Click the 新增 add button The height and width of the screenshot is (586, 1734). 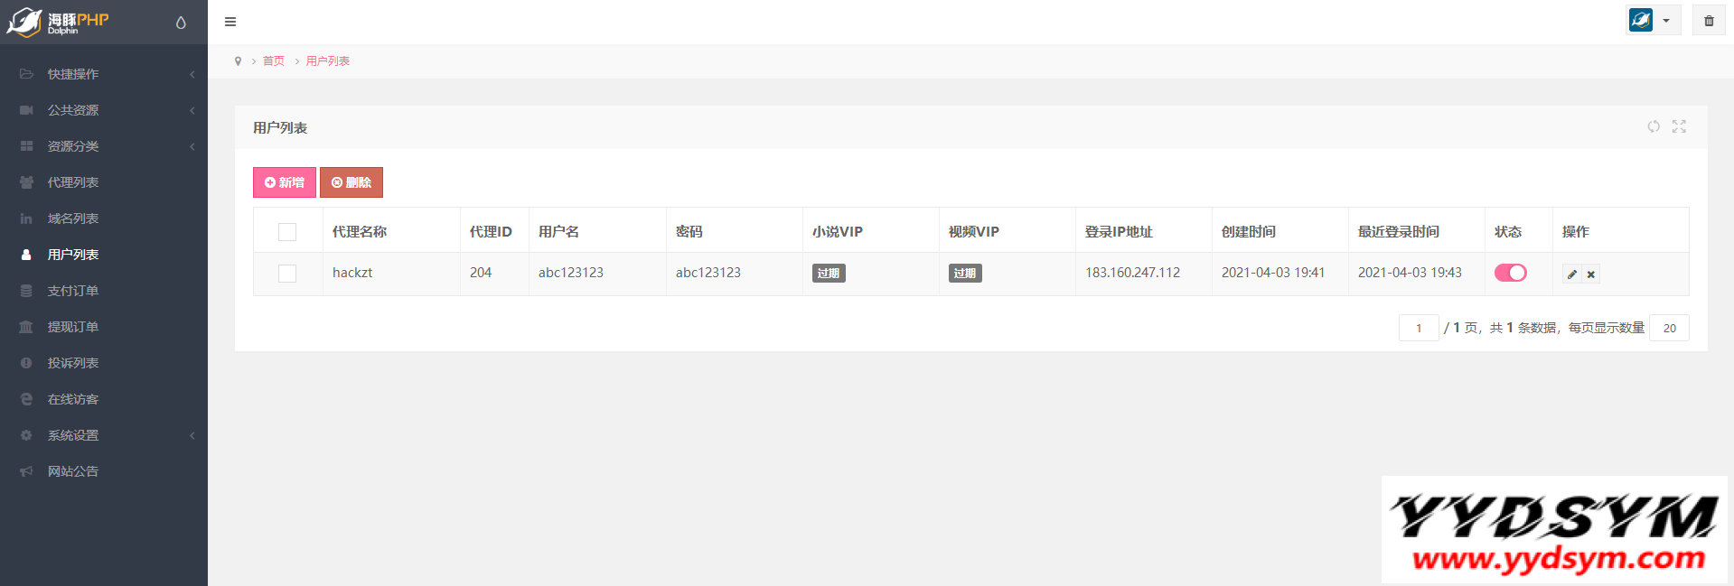tap(284, 182)
